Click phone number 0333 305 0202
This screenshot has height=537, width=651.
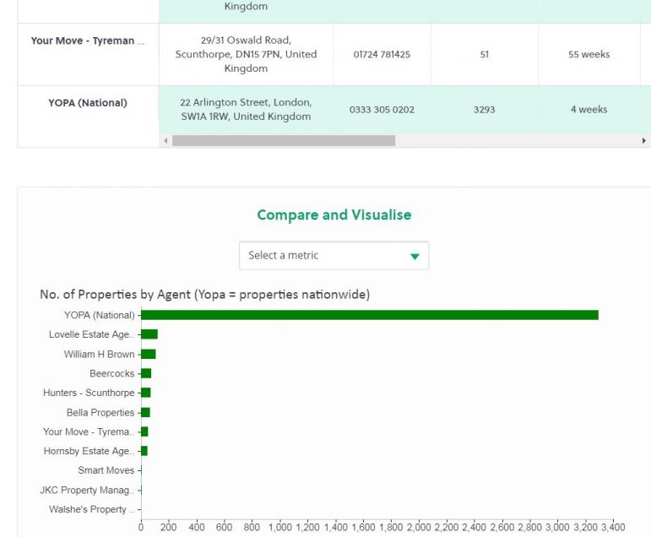pyautogui.click(x=382, y=110)
